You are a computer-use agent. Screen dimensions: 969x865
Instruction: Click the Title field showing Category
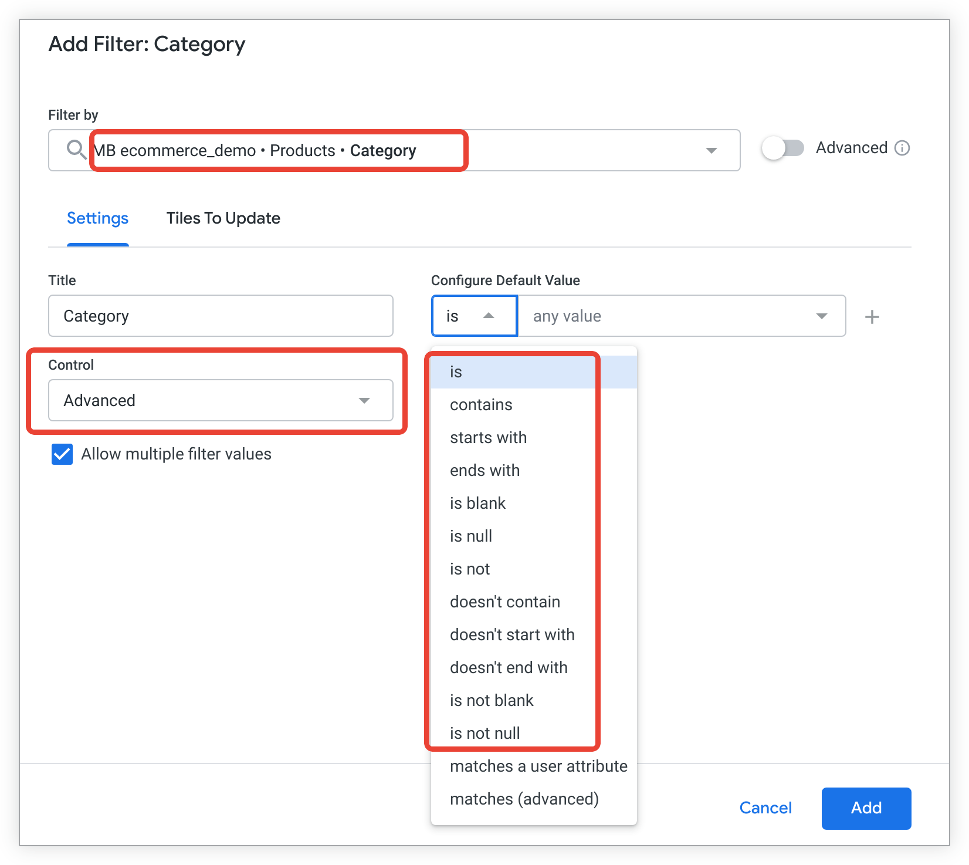tap(221, 316)
